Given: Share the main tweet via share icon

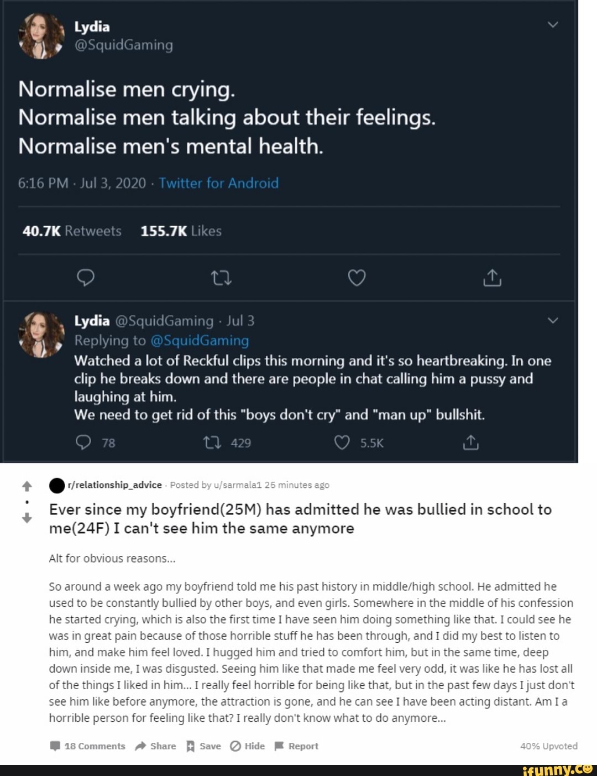Looking at the screenshot, I should click(492, 278).
